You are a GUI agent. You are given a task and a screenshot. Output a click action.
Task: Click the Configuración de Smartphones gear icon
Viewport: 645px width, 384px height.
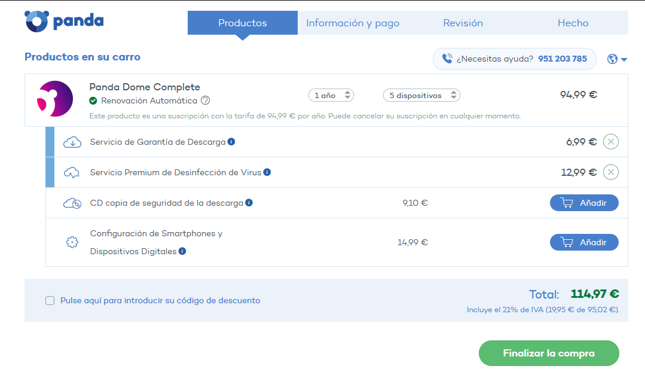pos(72,242)
